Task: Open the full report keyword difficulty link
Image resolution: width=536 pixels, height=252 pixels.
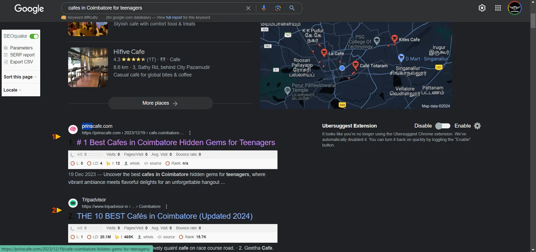Action: coord(174,17)
